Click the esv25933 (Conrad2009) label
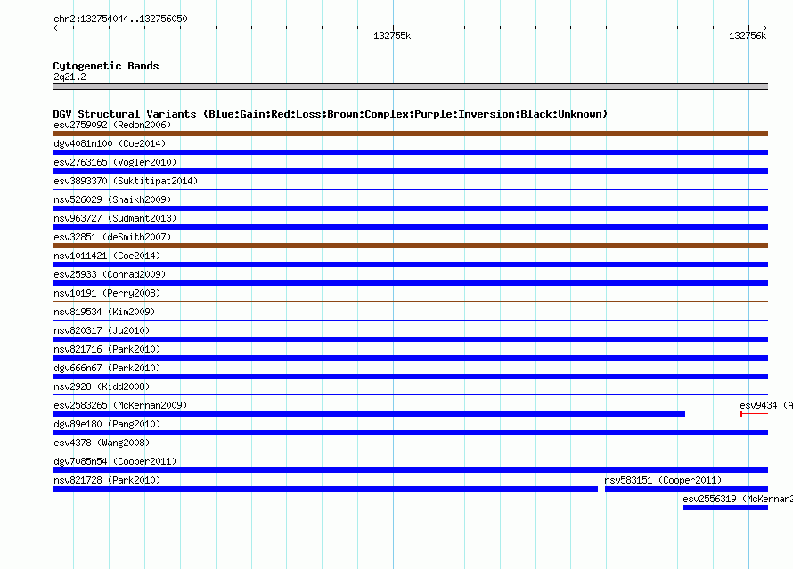Screen dimensions: 793x569 pyautogui.click(x=110, y=274)
